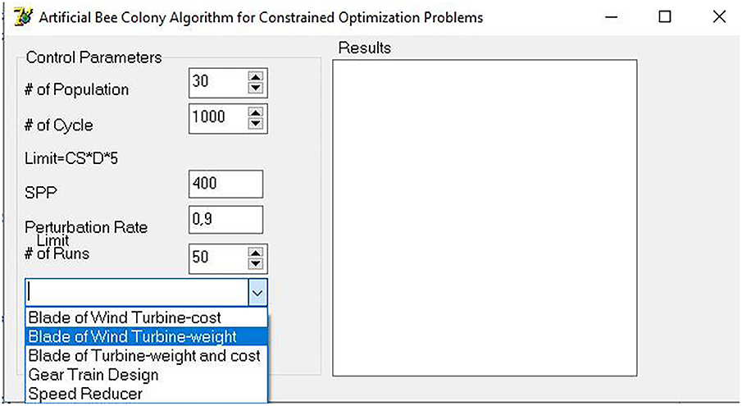Select Gear Train Design problem
This screenshot has height=406, width=742.
pyautogui.click(x=93, y=374)
